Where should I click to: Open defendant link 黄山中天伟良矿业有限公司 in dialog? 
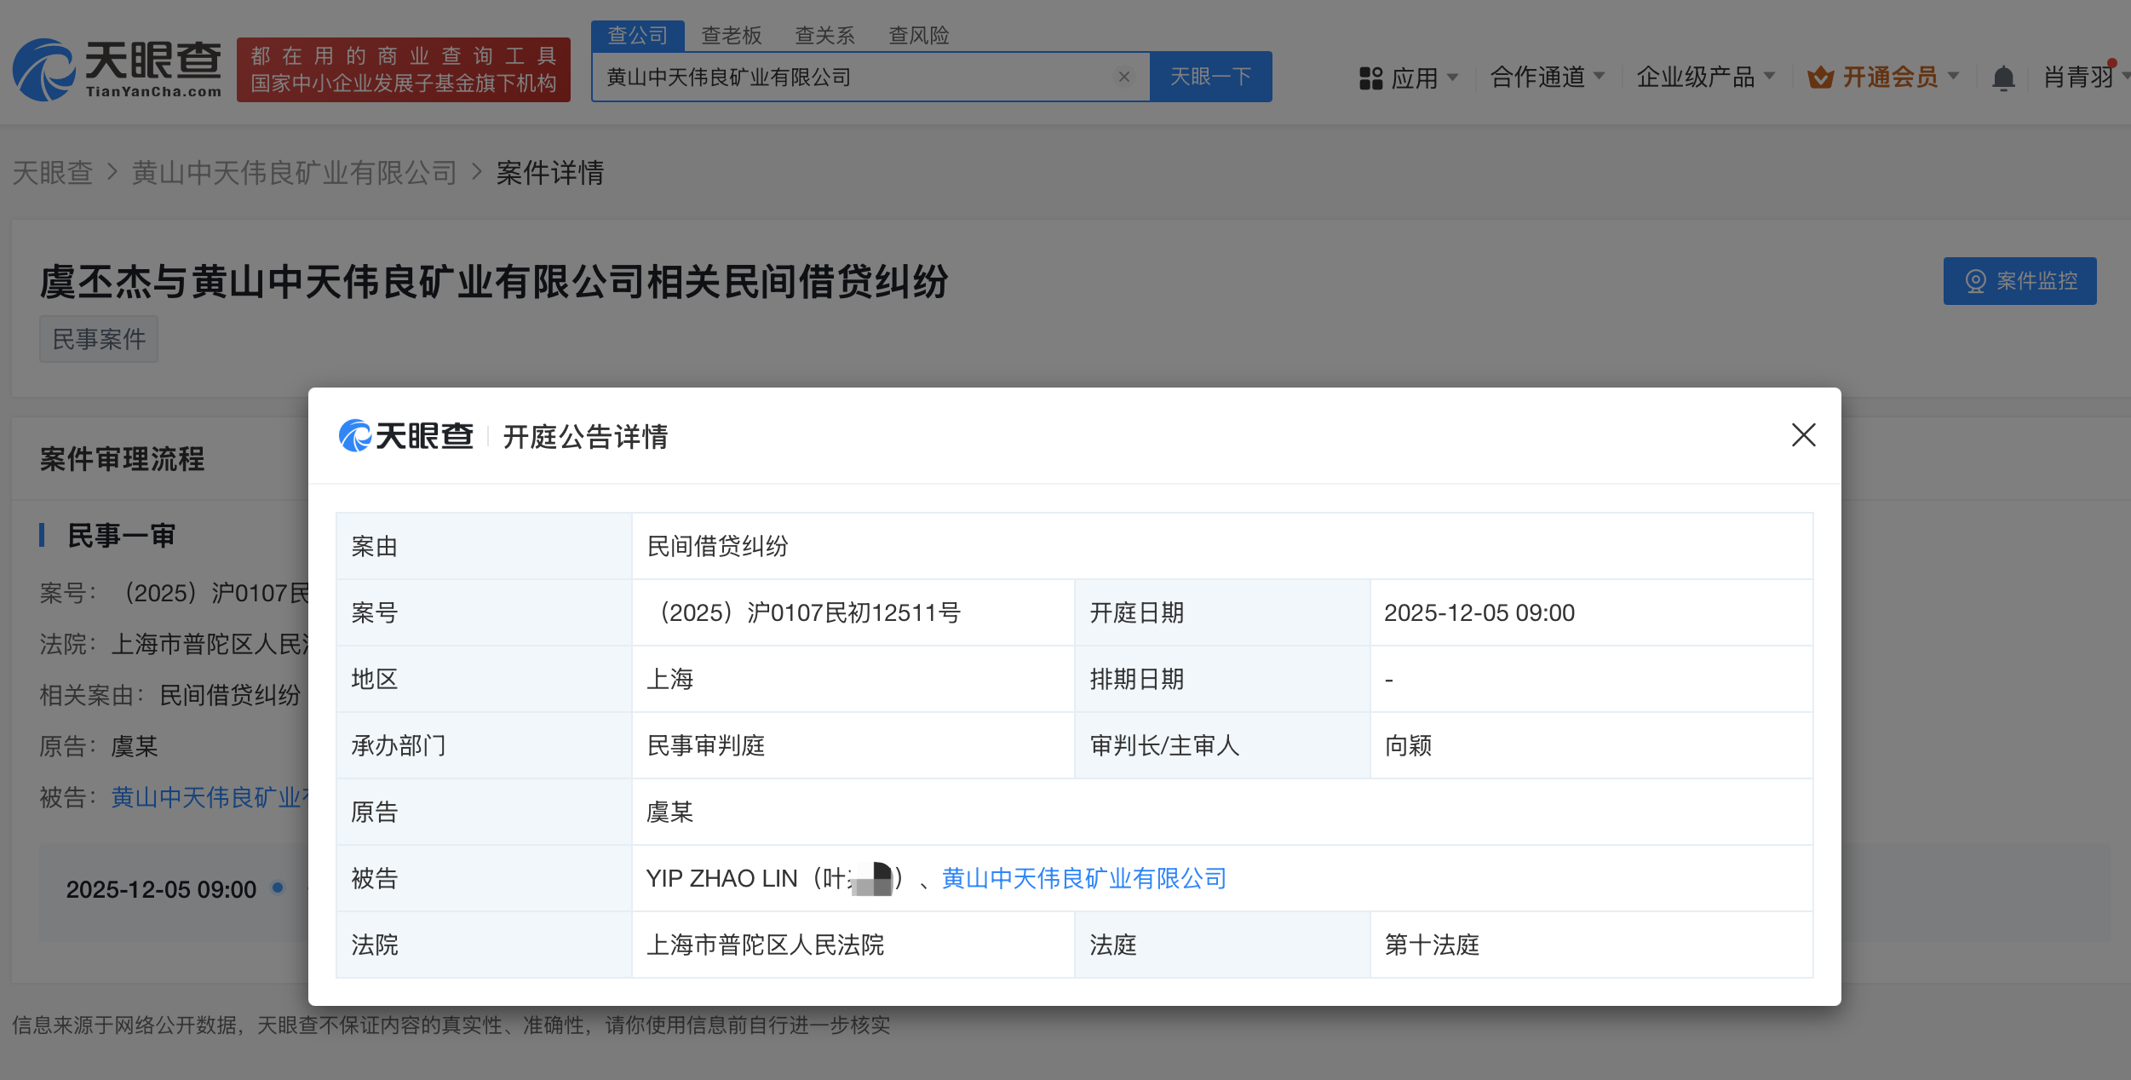click(1083, 878)
